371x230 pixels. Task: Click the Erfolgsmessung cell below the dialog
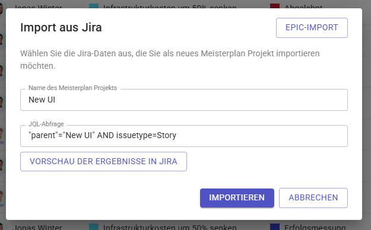click(315, 227)
